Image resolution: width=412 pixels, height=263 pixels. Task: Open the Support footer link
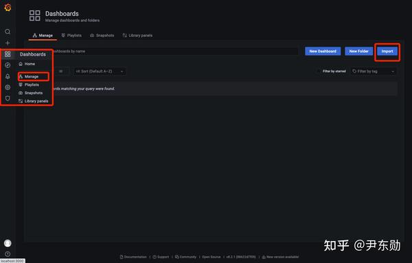[161, 257]
